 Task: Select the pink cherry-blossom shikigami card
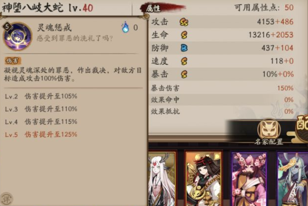[x=249, y=179]
